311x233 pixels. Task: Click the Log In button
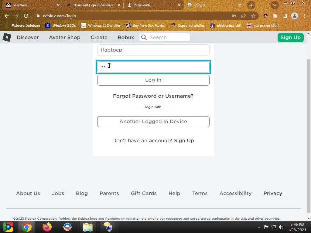[x=153, y=80]
